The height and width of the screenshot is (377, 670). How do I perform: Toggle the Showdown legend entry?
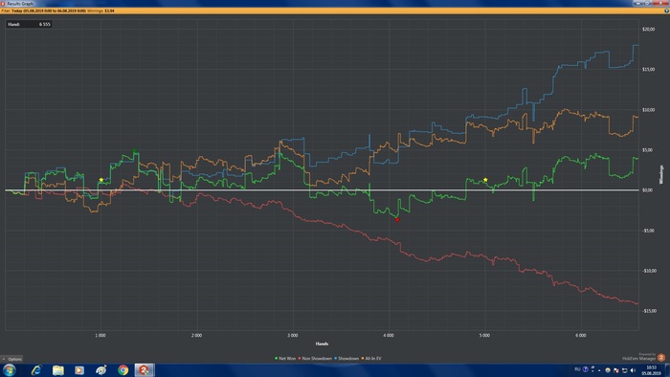coord(346,358)
